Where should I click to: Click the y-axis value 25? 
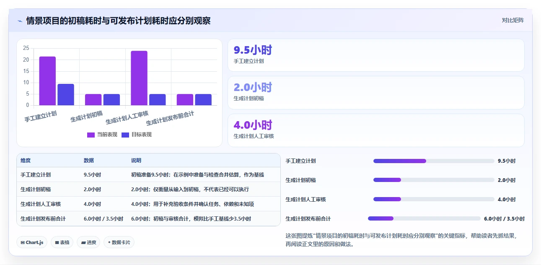[26, 48]
